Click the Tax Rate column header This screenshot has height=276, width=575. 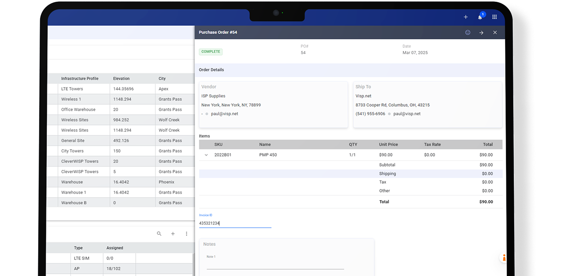(x=432, y=145)
